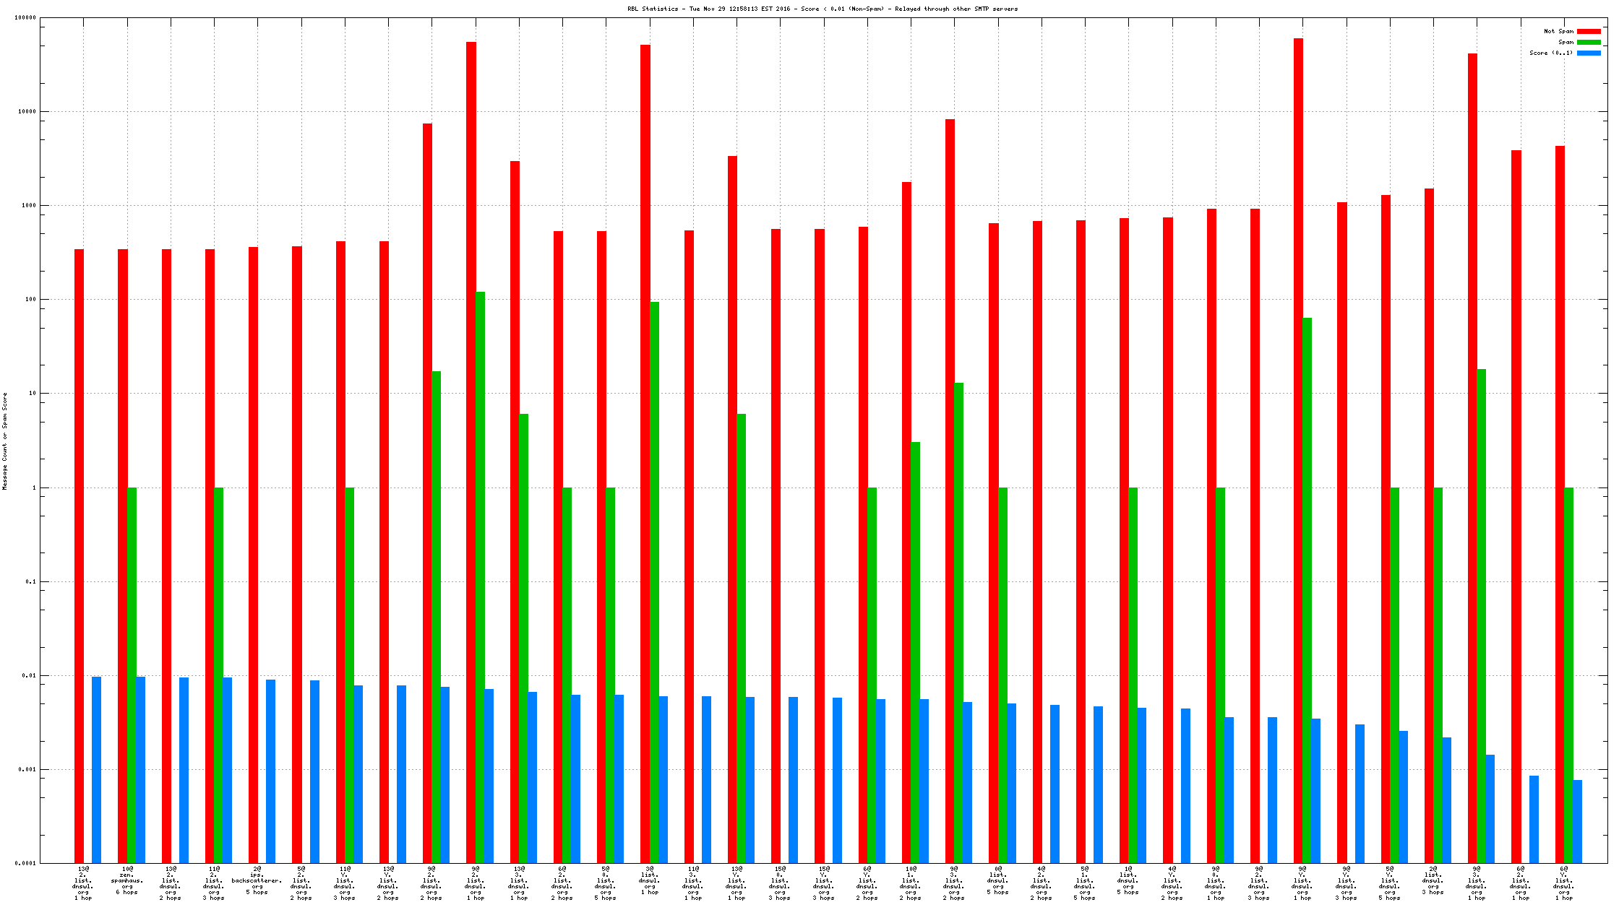Click the 1 y-axis tick label
This screenshot has height=910, width=1619.
[x=33, y=487]
